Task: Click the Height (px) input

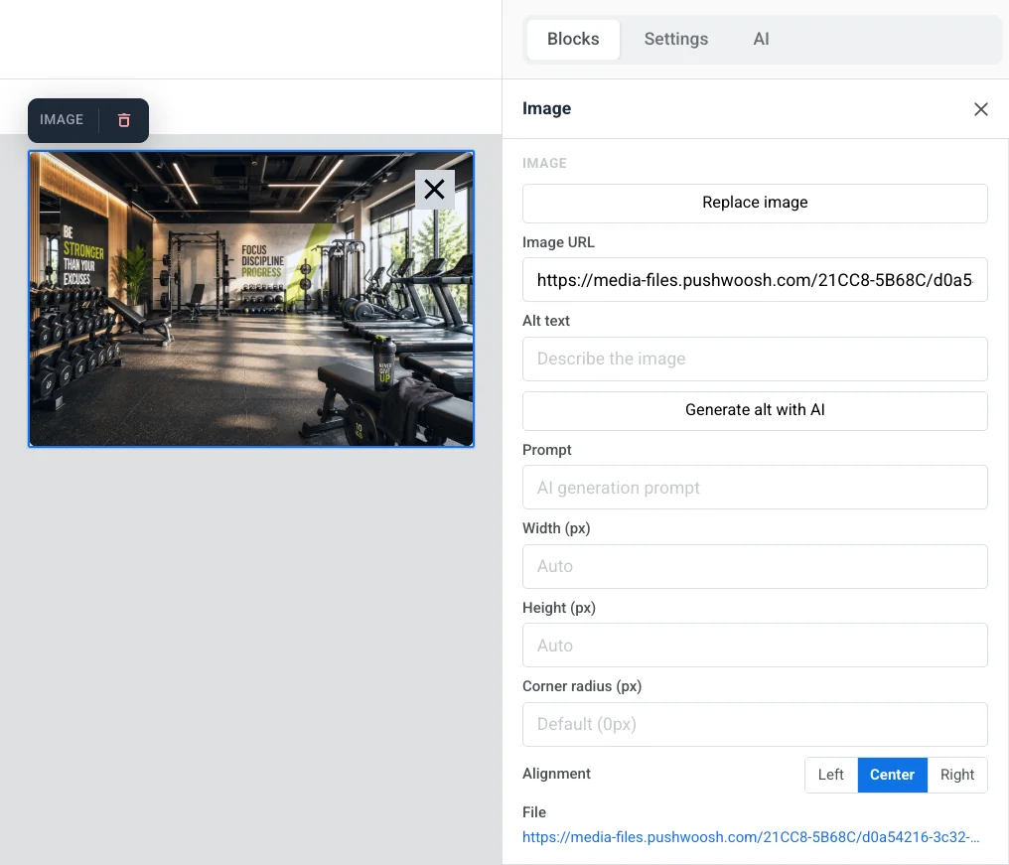Action: pyautogui.click(x=755, y=645)
